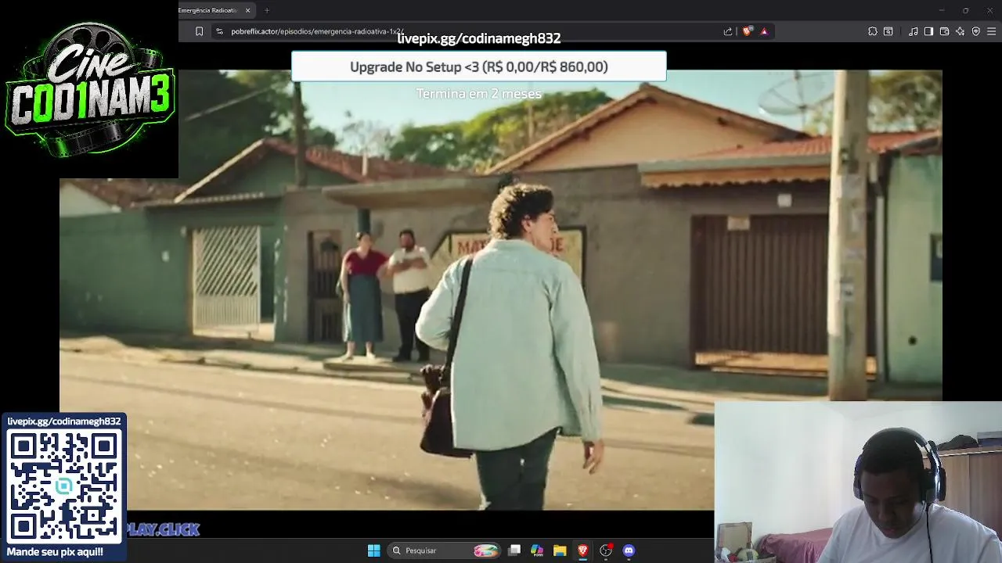1002x563 pixels.
Task: Open a new browser tab
Action: click(267, 10)
